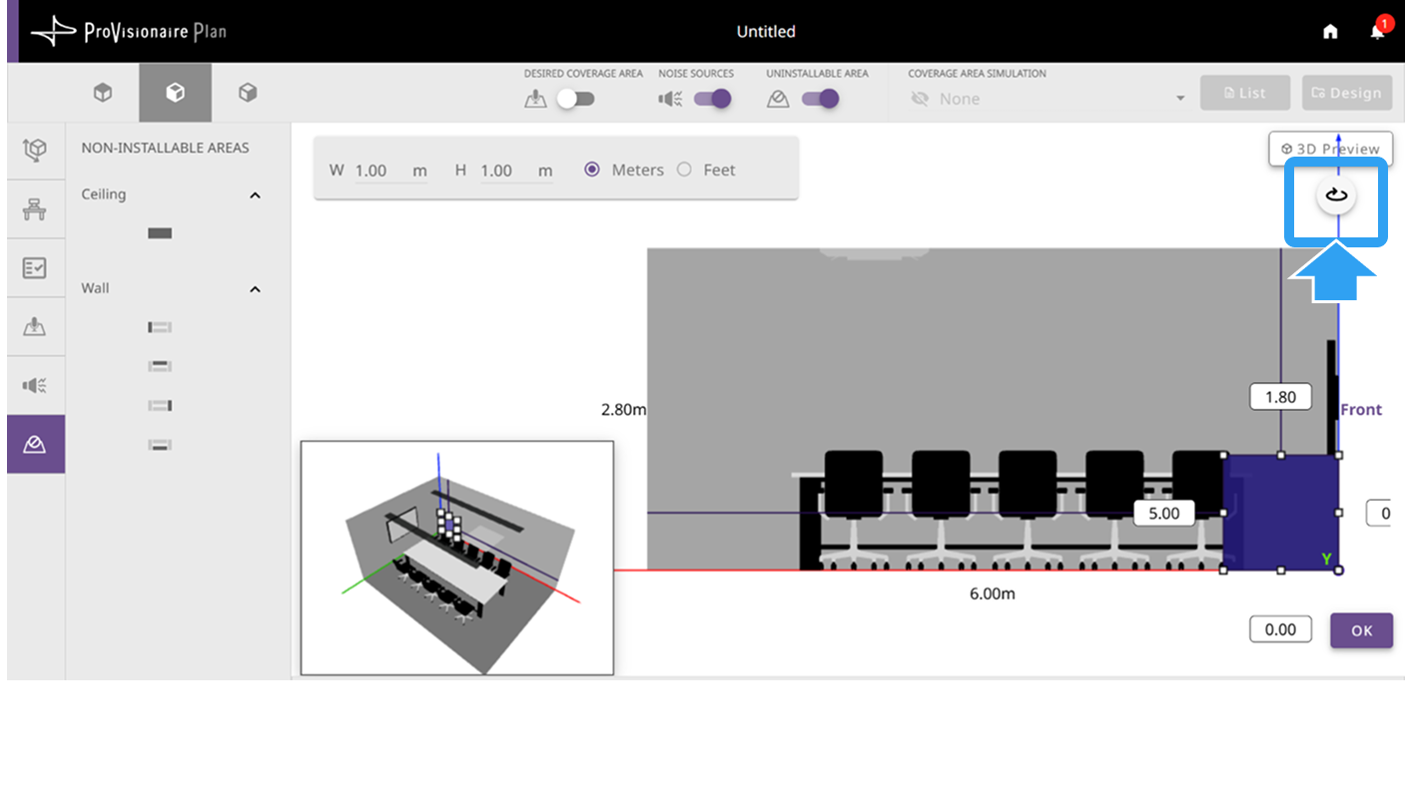Open the noise sources sidebar icon
Image resolution: width=1405 pixels, height=789 pixels.
coord(36,386)
